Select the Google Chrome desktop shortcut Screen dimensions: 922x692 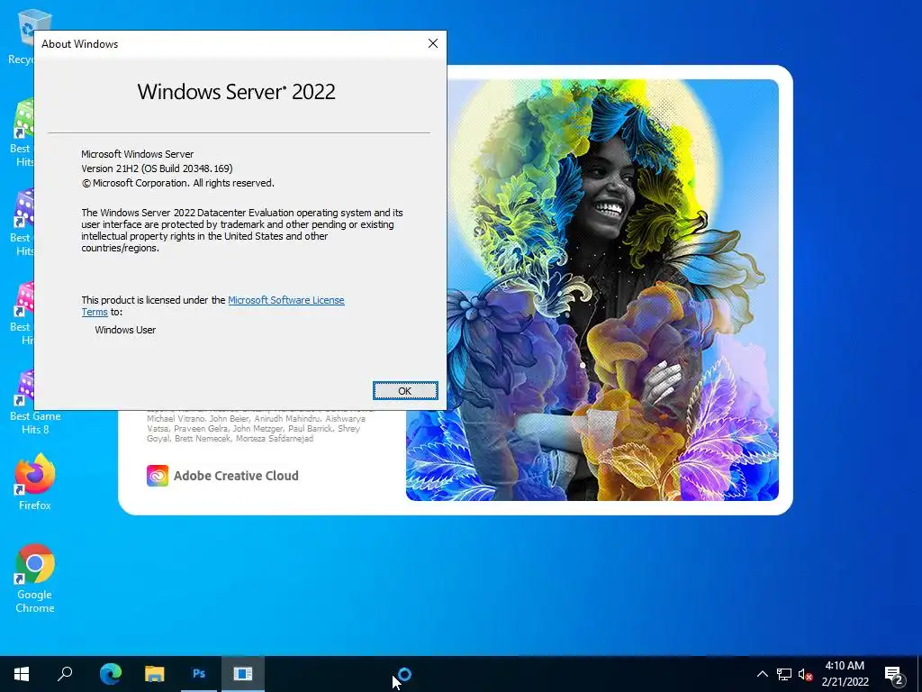35,578
